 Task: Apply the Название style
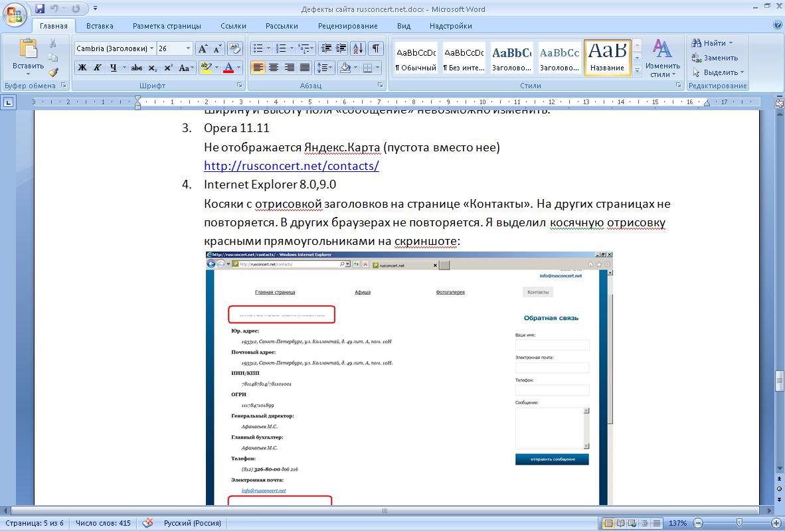(x=607, y=58)
